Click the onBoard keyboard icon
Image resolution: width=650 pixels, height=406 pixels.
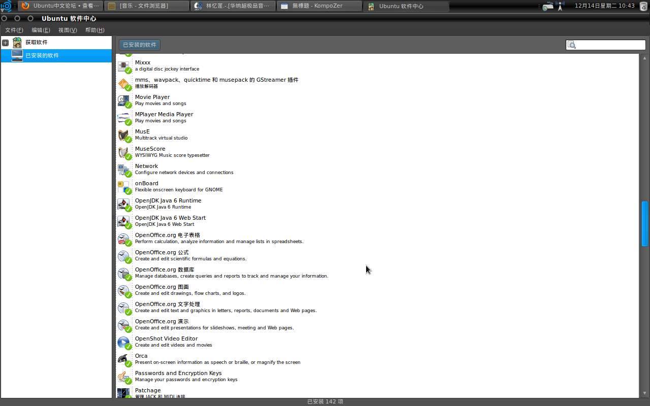(124, 187)
